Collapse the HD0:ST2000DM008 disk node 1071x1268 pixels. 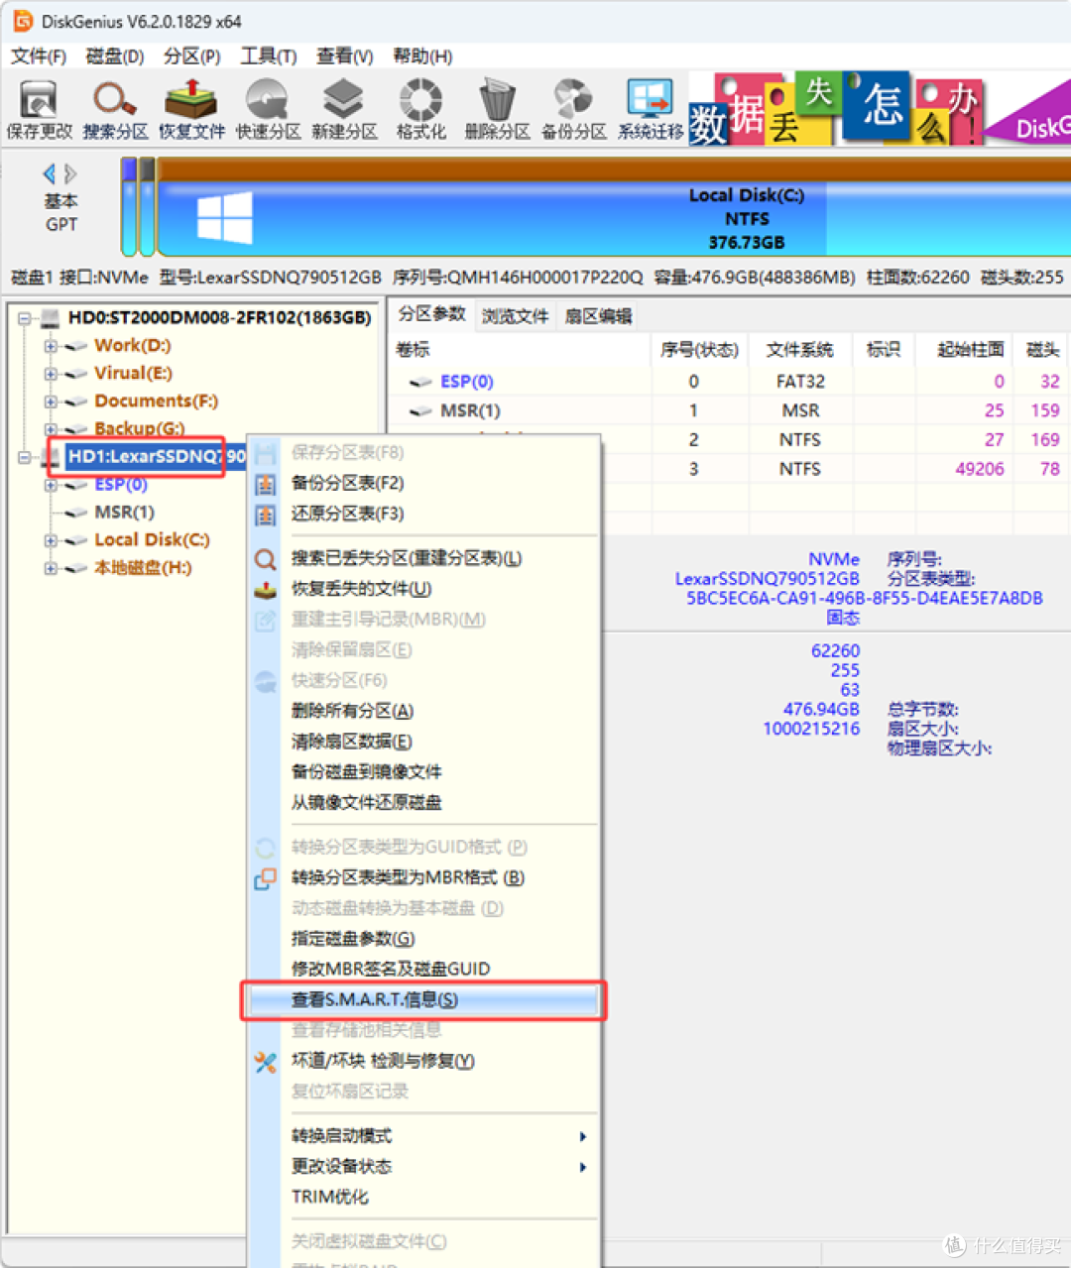[x=24, y=318]
